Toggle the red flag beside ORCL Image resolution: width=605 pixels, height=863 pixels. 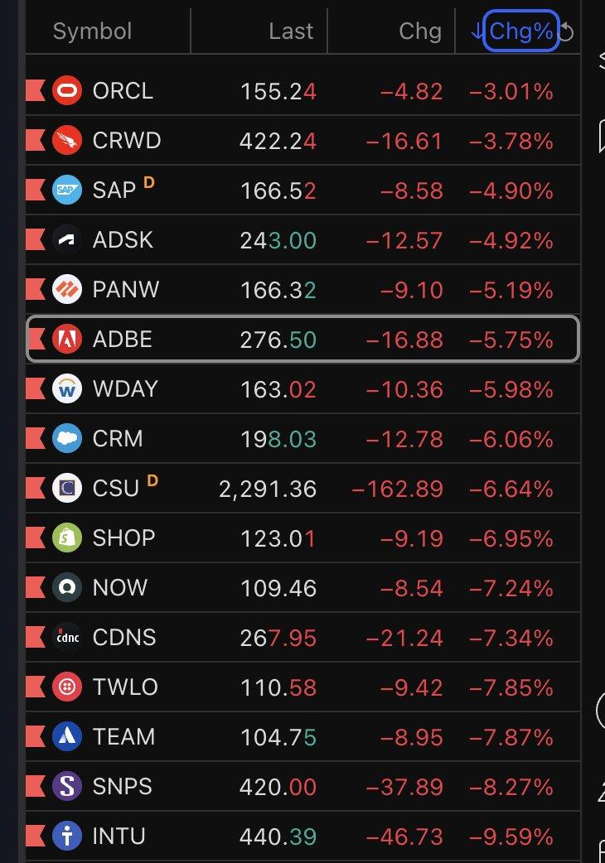(36, 90)
